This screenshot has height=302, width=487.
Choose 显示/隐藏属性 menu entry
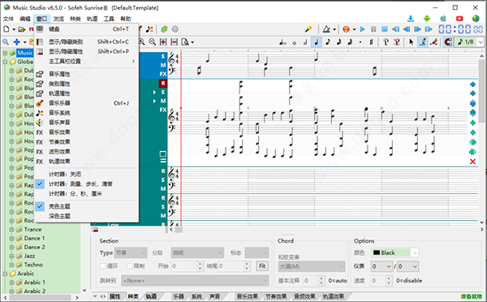coord(86,51)
